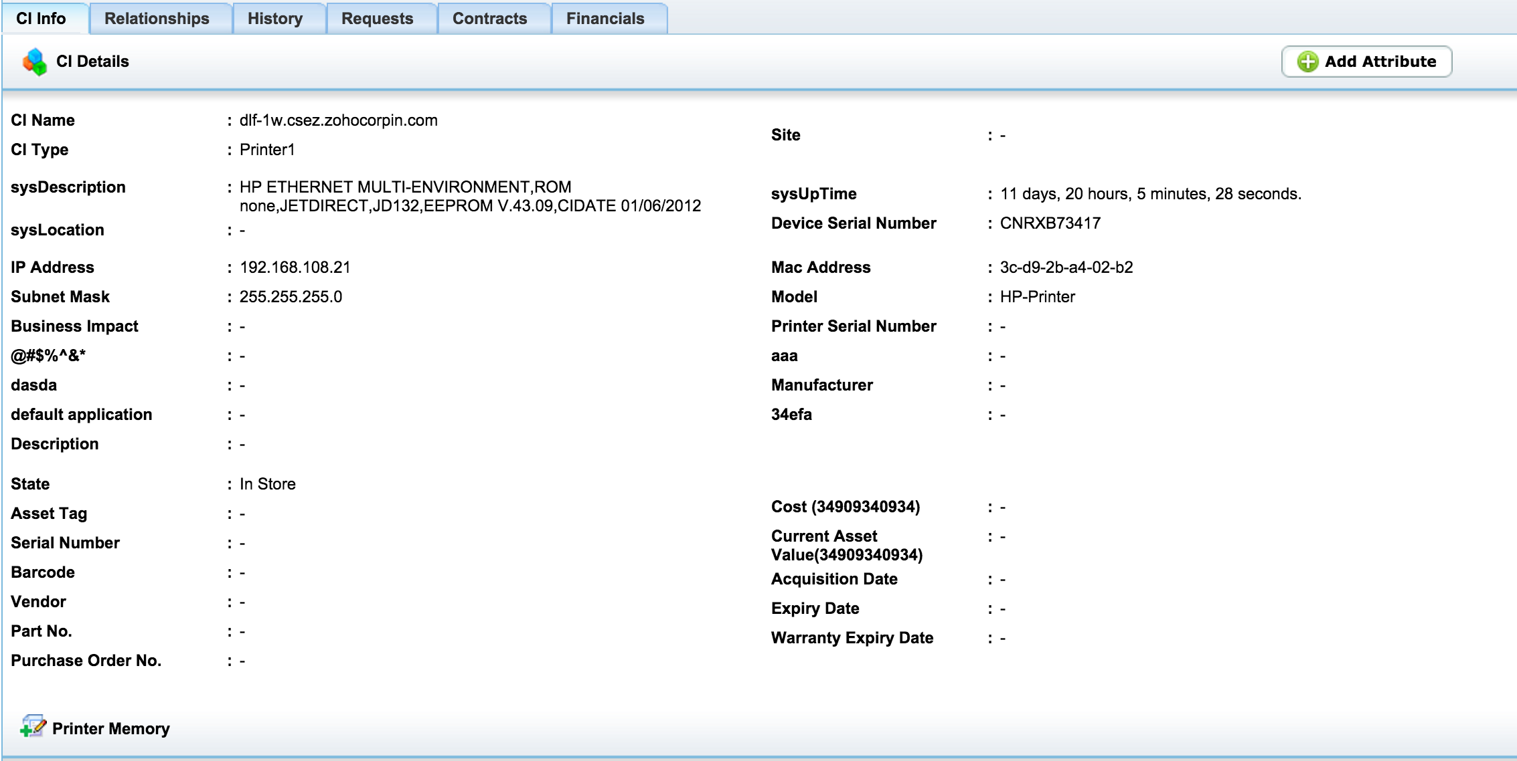Click the State value In Store

click(x=267, y=484)
